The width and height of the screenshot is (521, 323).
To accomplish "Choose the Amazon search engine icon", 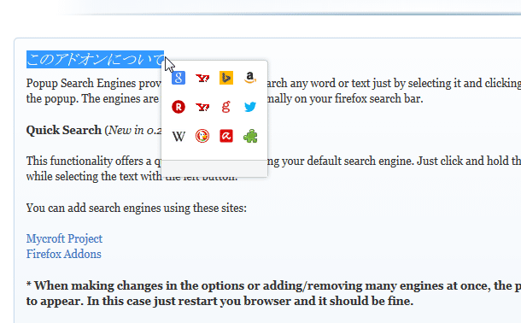I will (250, 78).
